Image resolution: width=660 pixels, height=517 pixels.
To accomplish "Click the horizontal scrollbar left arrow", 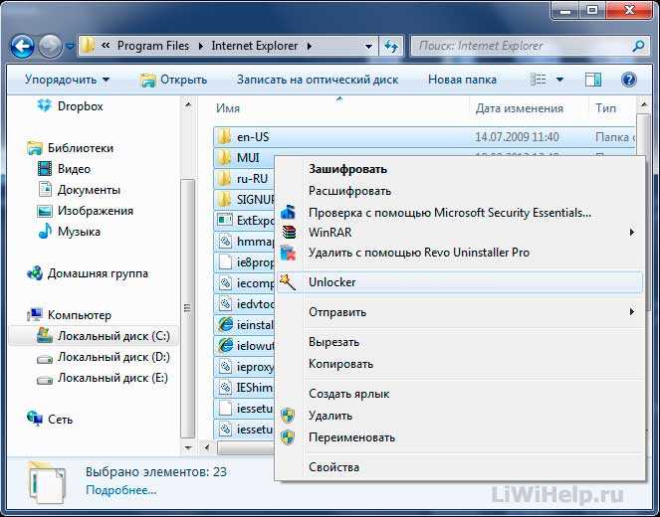I will pos(207,447).
